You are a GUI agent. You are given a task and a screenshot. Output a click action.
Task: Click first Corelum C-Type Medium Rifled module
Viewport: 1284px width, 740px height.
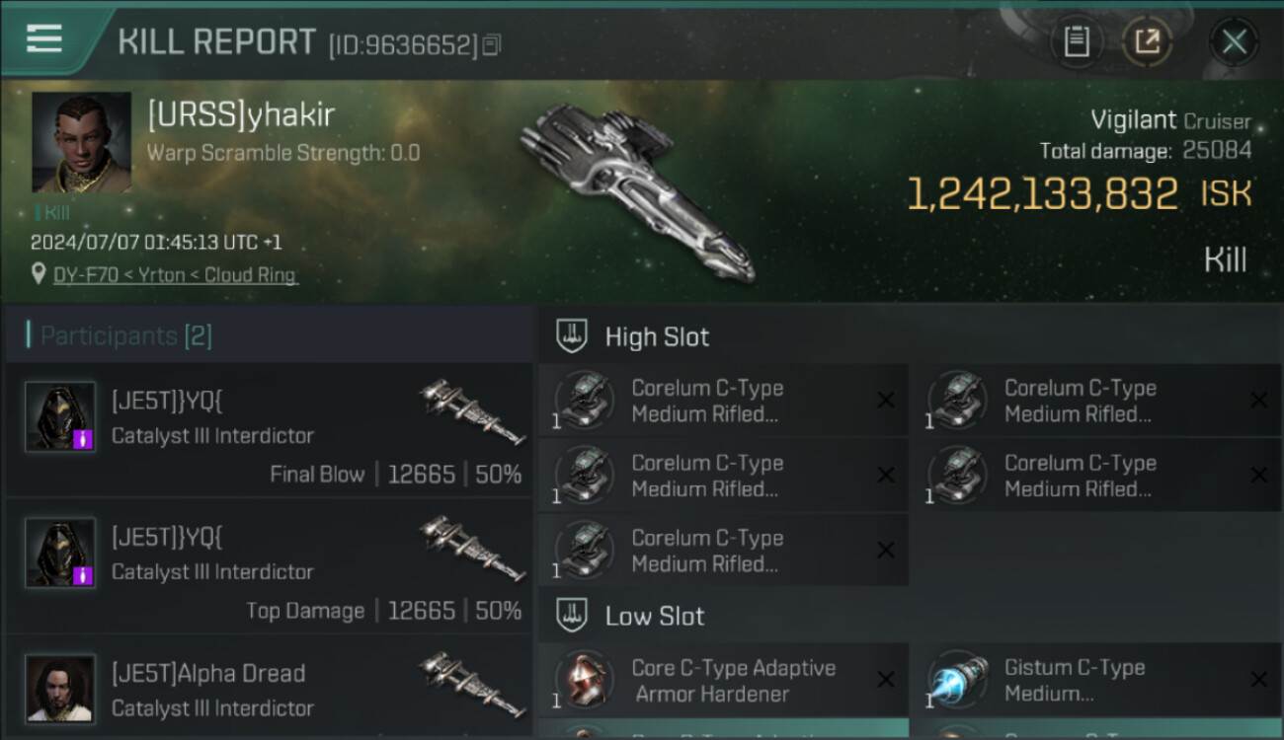click(724, 401)
